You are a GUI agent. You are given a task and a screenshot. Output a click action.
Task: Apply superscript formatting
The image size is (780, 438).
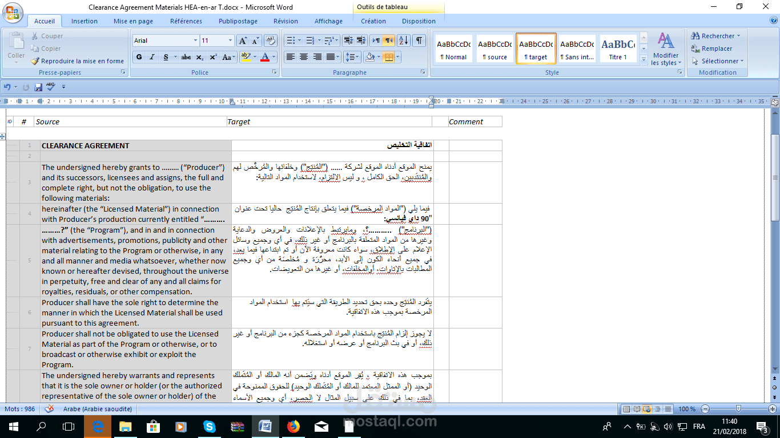click(x=212, y=57)
